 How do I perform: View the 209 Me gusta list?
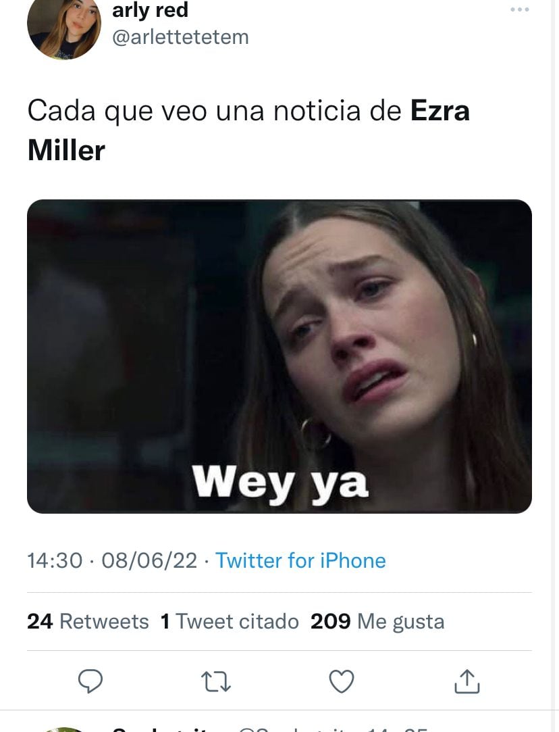point(377,621)
